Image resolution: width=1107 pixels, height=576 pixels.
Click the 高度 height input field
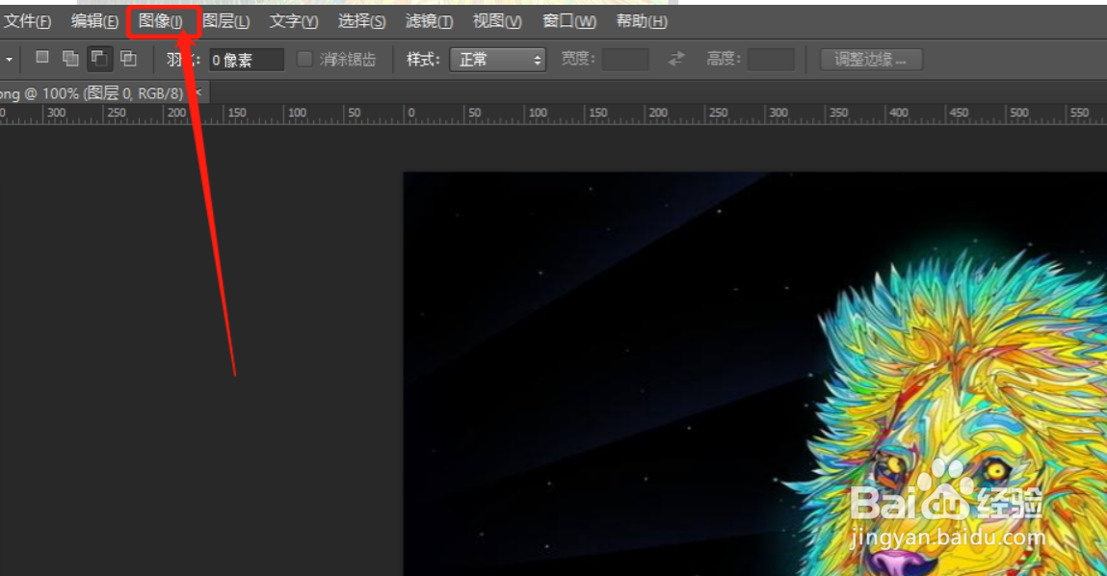tap(771, 60)
